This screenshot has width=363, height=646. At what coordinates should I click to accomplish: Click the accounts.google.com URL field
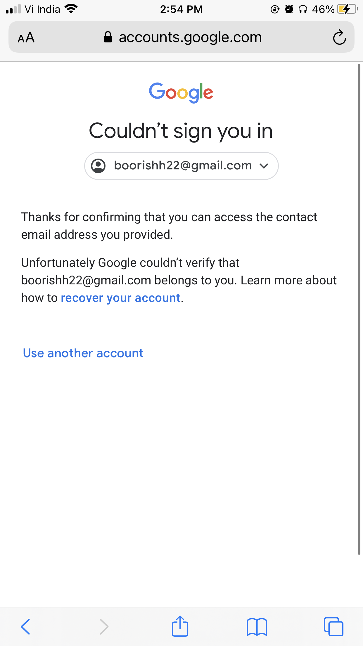(x=190, y=37)
